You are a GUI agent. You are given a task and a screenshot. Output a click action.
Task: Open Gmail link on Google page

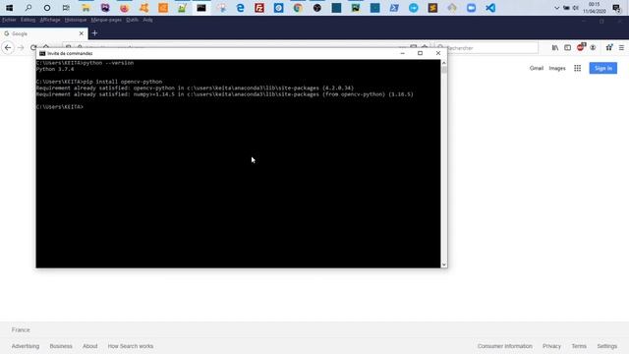tap(536, 68)
